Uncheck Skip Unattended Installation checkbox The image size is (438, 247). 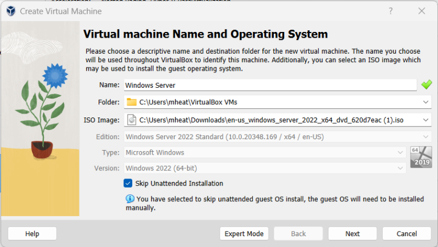pyautogui.click(x=128, y=183)
